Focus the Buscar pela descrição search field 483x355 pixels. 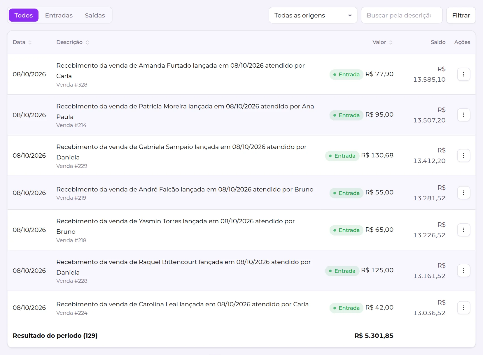tap(402, 15)
